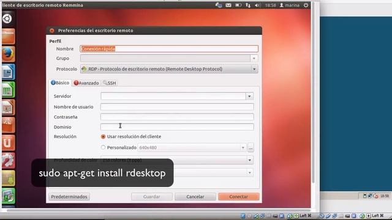Click the Cancelar button

(x=195, y=197)
